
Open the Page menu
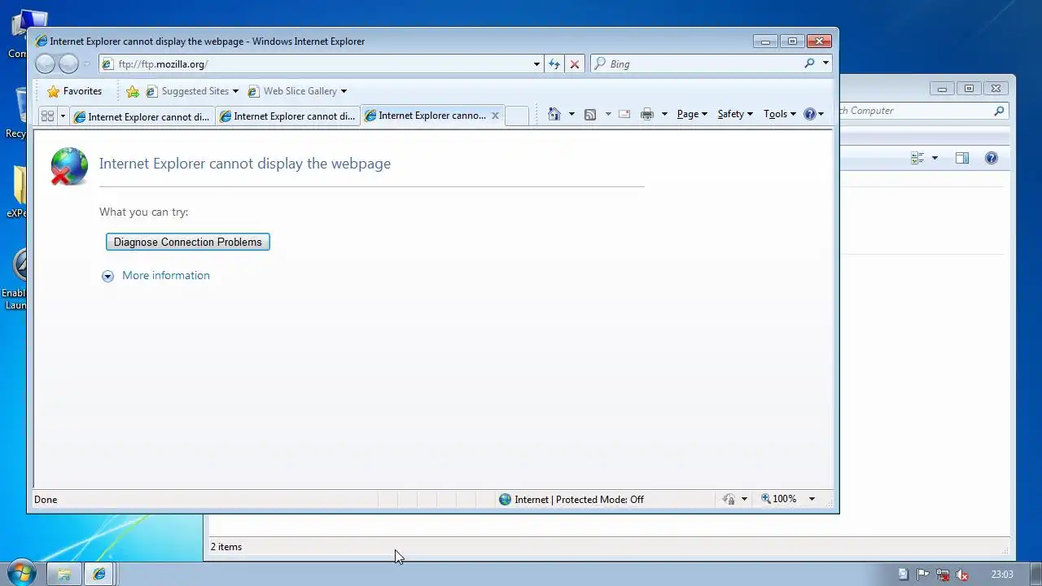[x=692, y=114]
